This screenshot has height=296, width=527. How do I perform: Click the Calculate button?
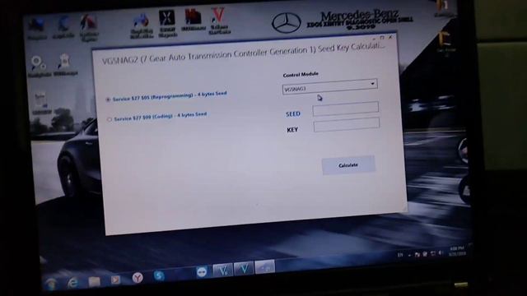pyautogui.click(x=348, y=165)
